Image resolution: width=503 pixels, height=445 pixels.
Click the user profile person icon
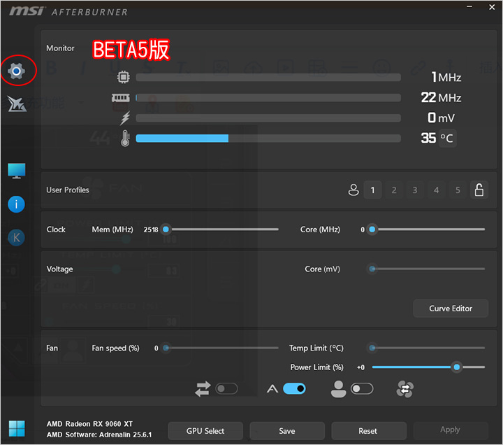353,190
